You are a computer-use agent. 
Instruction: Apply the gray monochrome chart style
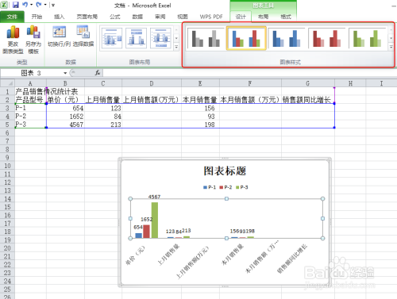coord(206,38)
